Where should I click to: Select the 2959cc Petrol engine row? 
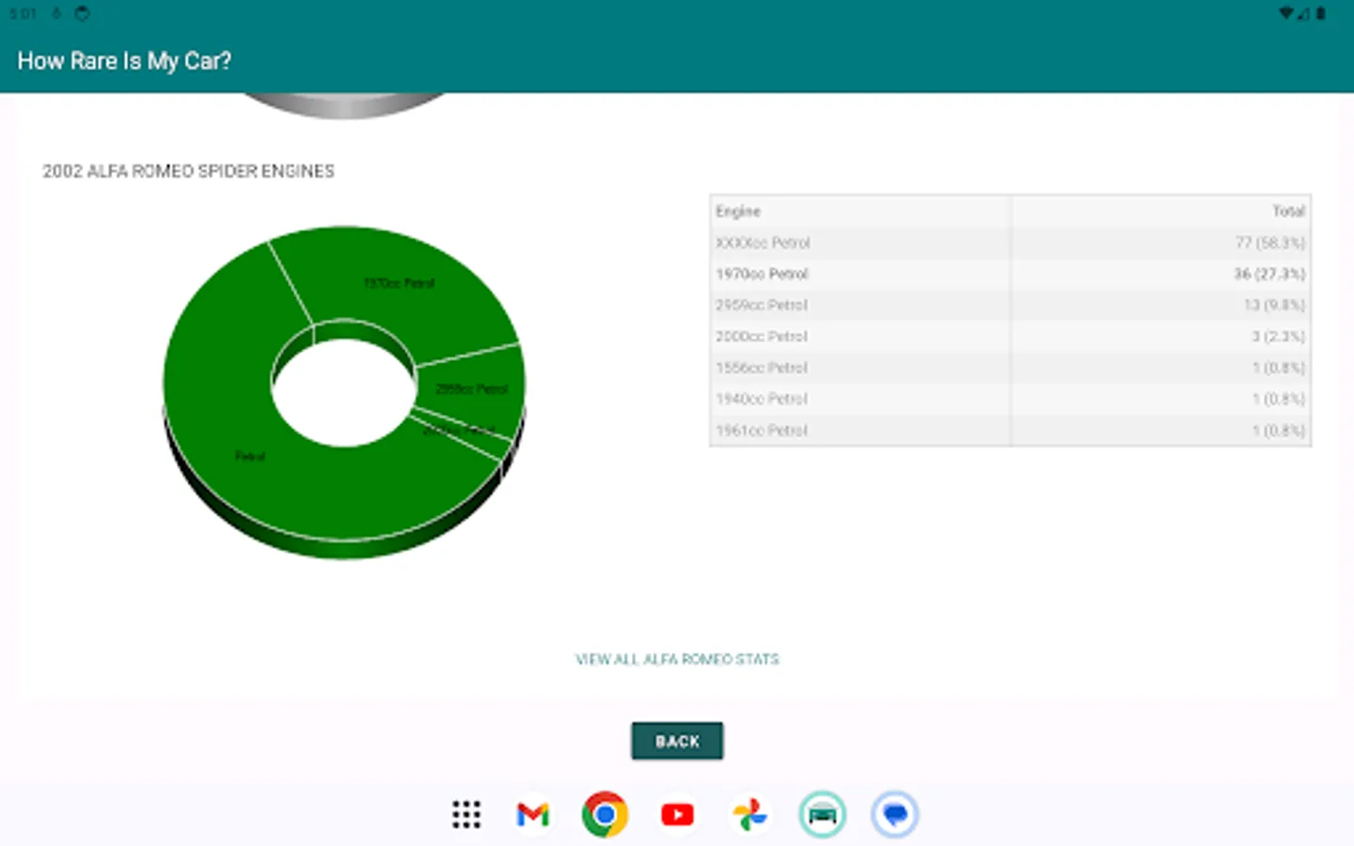[1011, 305]
